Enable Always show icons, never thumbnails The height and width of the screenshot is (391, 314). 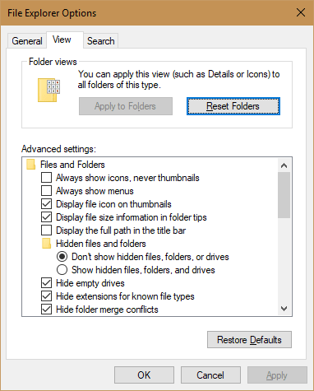(46, 178)
